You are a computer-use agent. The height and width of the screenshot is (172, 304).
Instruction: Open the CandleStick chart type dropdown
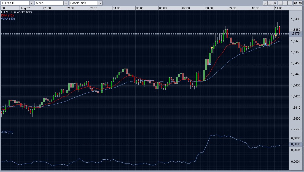pos(100,3)
